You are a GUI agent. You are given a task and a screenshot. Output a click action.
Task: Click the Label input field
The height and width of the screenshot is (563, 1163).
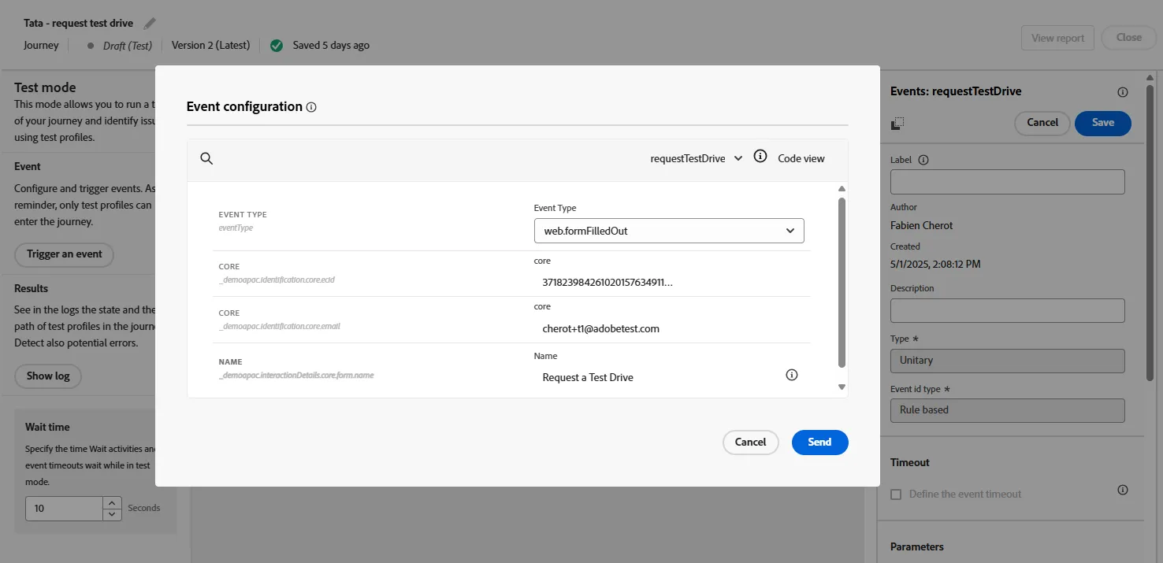[x=1008, y=182]
